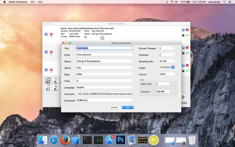
Task: Click the Date field showing 2009
Action: tap(104, 74)
